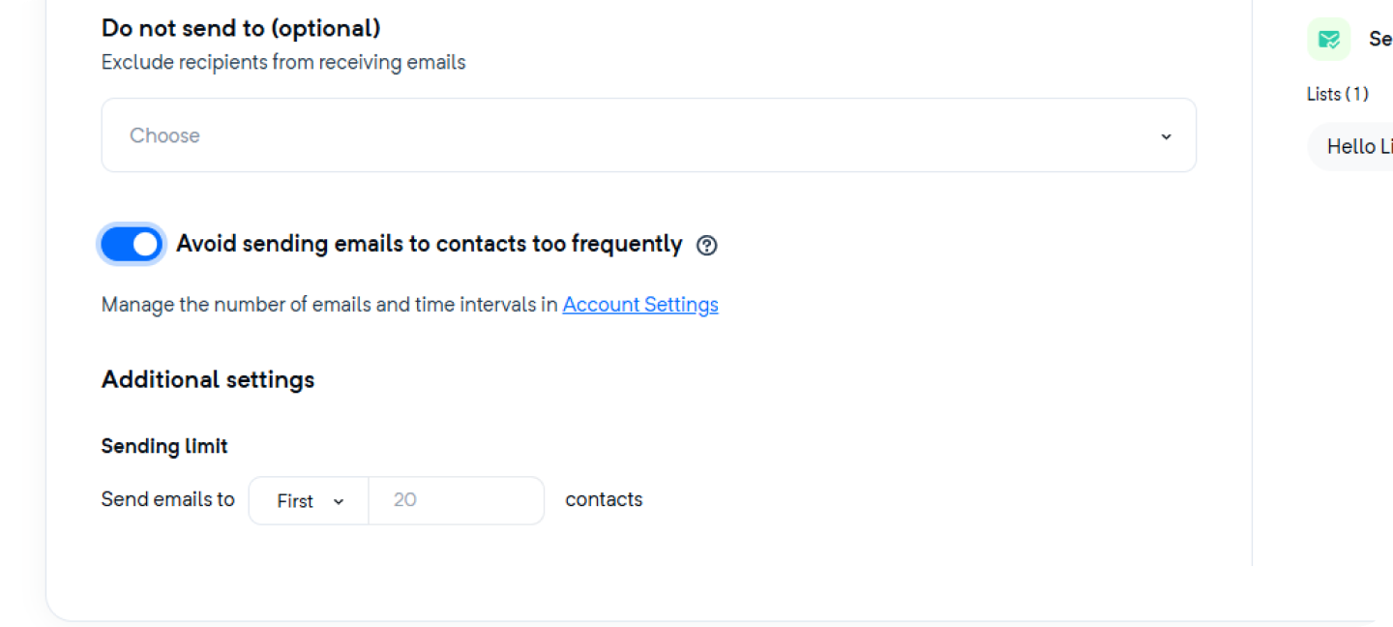The image size is (1393, 627).
Task: Click the 'Manage the number of emails' description
Action: pos(330,304)
